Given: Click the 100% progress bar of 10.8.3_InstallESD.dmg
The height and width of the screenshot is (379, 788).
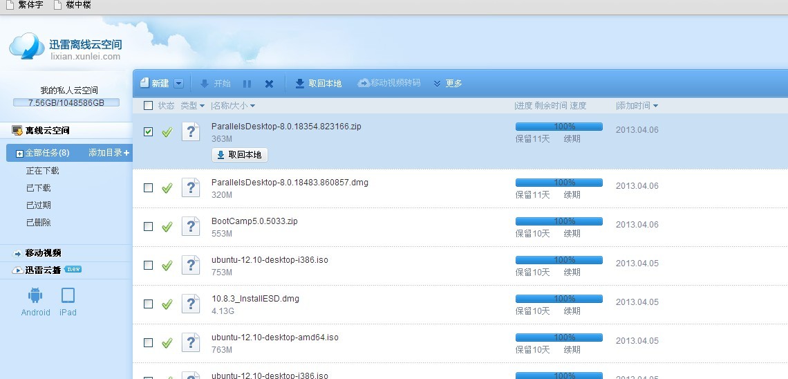Looking at the screenshot, I should pos(559,299).
